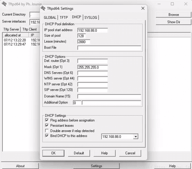Switch to the GLOBAL settings tab
Viewport: 192px width, 169px height.
click(x=50, y=18)
